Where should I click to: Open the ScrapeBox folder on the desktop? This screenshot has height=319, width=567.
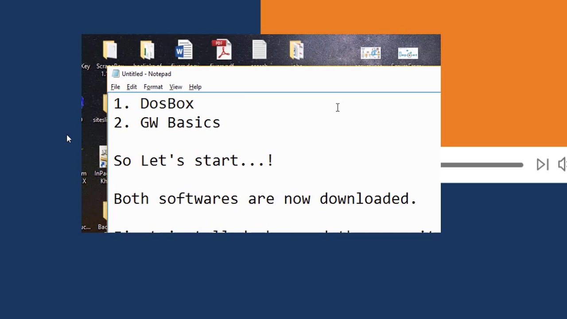click(110, 50)
